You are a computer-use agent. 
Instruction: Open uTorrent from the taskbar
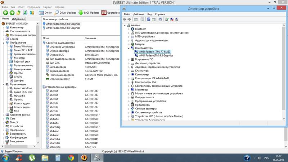[x=32, y=158]
